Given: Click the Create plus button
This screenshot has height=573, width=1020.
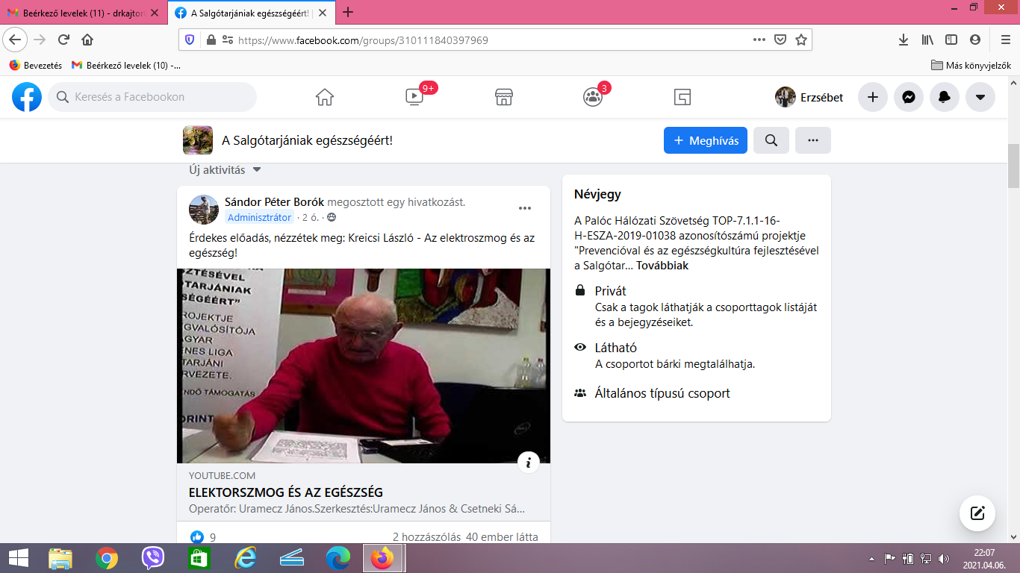Looking at the screenshot, I should coord(873,97).
